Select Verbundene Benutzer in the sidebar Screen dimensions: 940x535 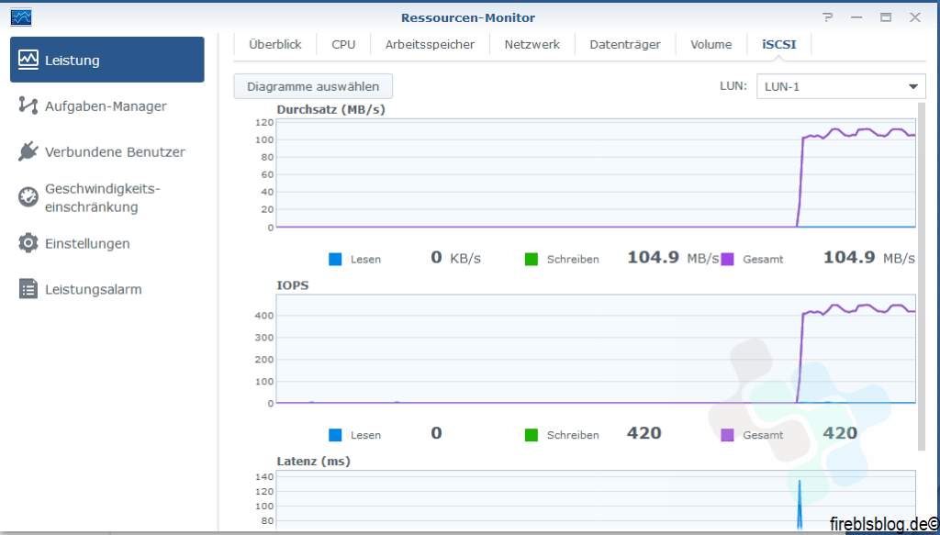(107, 151)
